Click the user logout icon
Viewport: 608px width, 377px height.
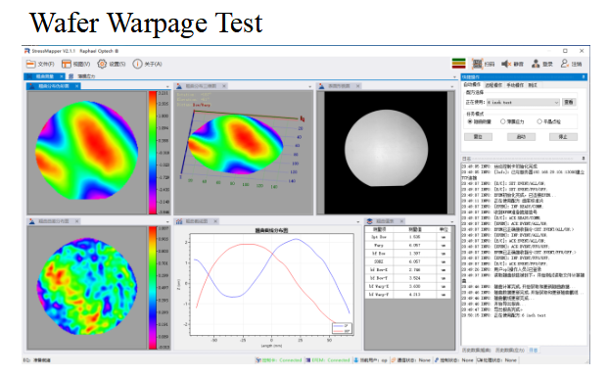point(565,64)
